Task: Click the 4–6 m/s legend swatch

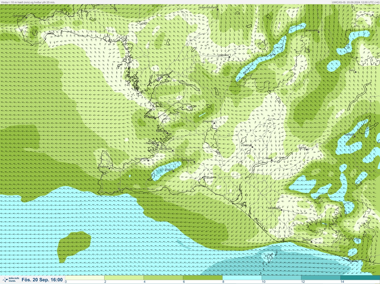Action: click(163, 278)
